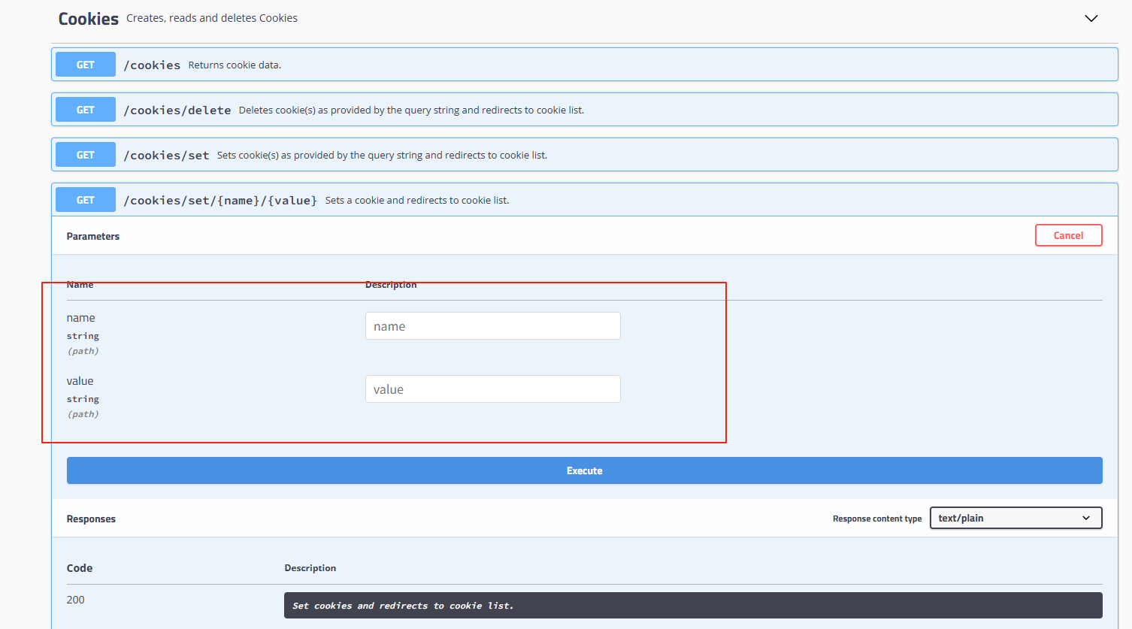Focus the name parameter input field
Viewport: 1132px width, 629px height.
pyautogui.click(x=493, y=326)
